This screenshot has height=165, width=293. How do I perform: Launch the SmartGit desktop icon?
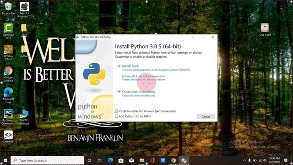(8, 137)
